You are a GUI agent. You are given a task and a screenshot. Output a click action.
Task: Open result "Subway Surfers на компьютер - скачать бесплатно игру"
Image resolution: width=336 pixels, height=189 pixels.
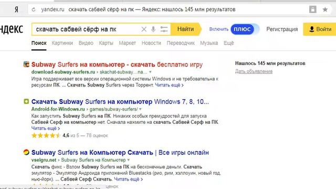[117, 64]
